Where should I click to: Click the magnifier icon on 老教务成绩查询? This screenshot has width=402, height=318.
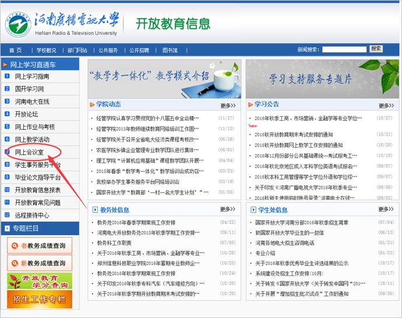tap(14, 246)
